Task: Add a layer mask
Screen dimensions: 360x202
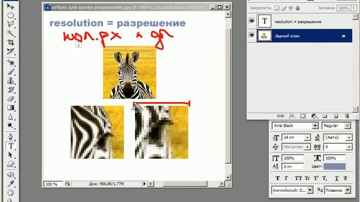Action: coord(303,116)
